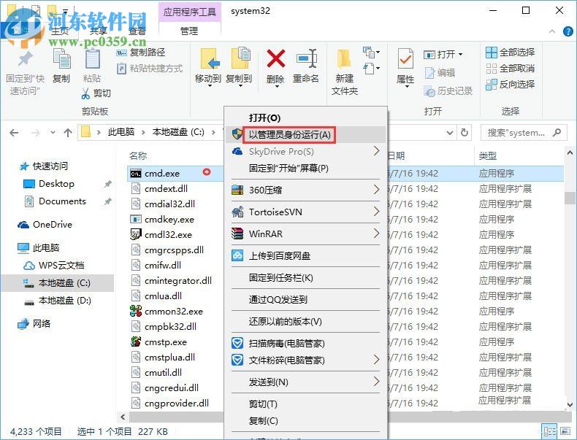Sort by the Type (类型) column header
This screenshot has height=440, width=577.
[488, 156]
